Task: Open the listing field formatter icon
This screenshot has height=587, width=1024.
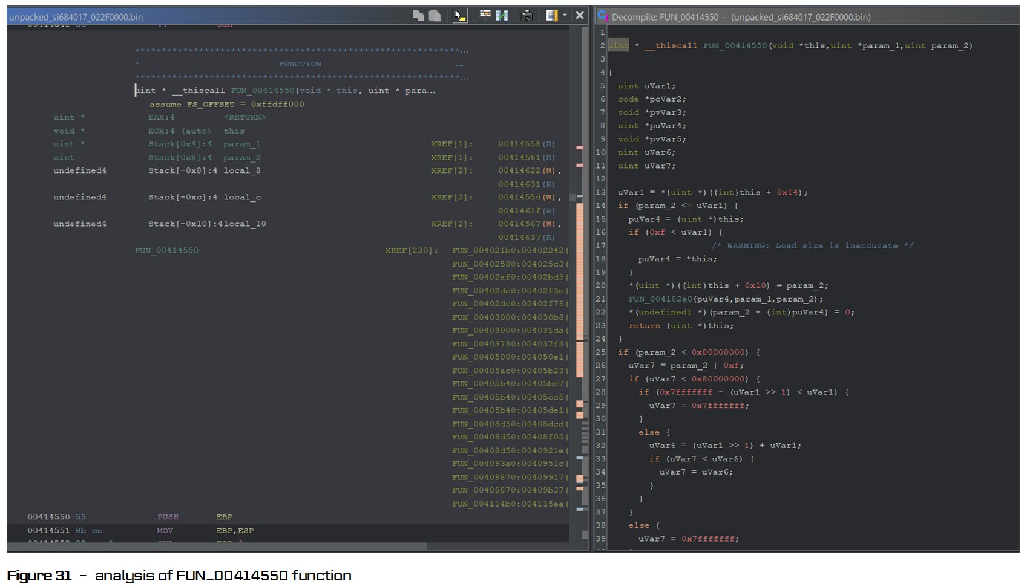Action: (485, 15)
